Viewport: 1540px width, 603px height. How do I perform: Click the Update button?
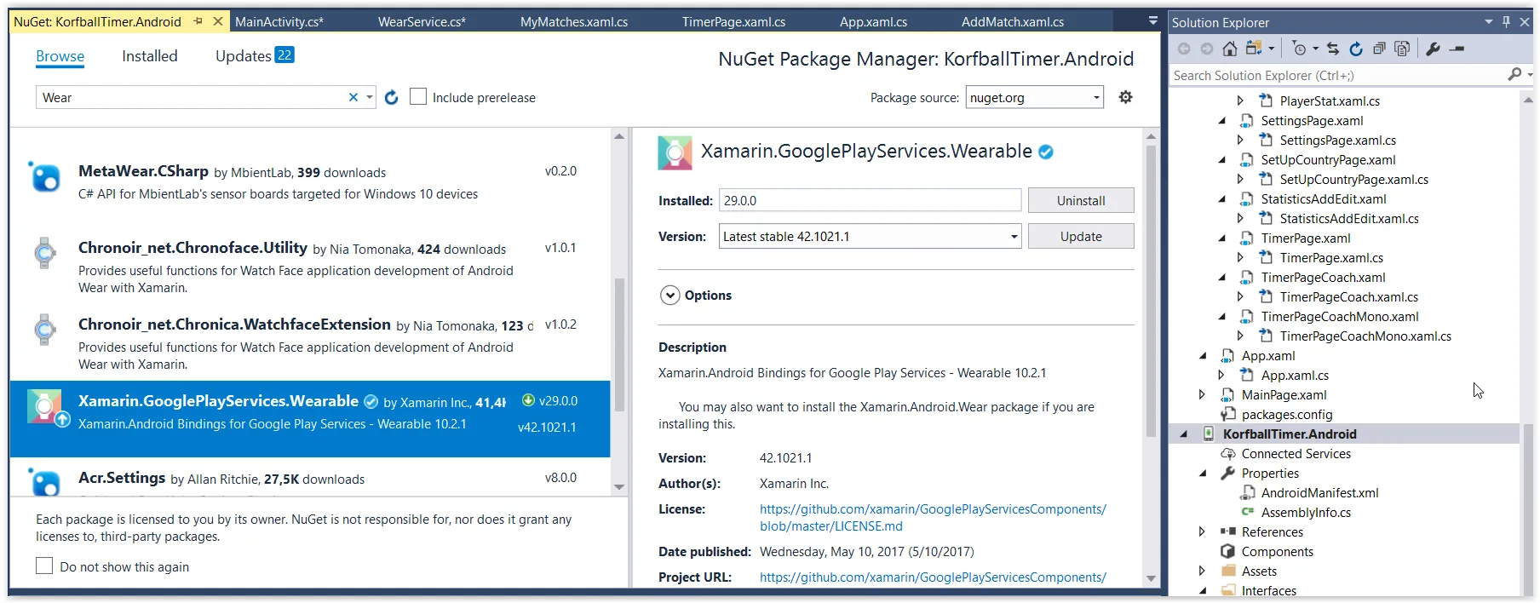[x=1081, y=236]
